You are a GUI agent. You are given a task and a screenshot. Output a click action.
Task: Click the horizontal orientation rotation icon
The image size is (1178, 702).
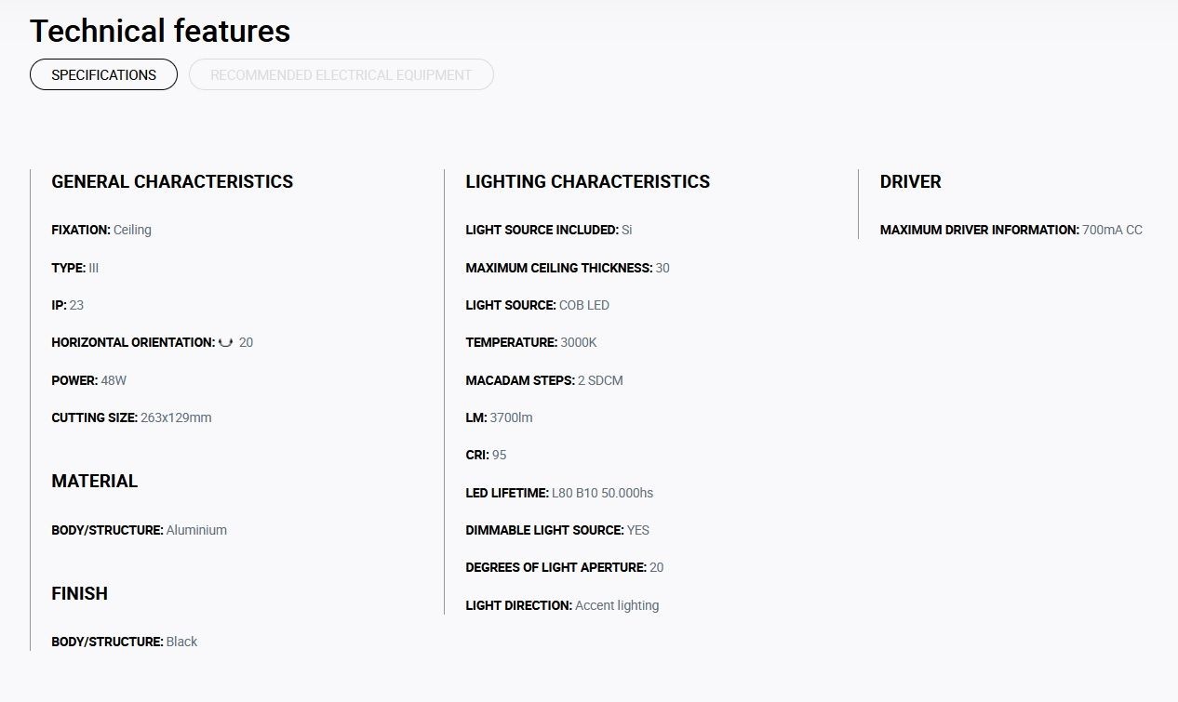coord(225,342)
